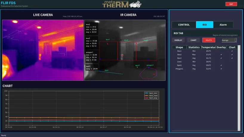Click the rtsp stream address text

tap(72, 16)
